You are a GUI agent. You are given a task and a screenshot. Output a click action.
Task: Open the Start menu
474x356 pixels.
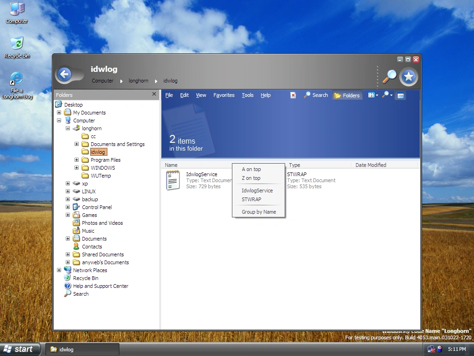pos(19,349)
